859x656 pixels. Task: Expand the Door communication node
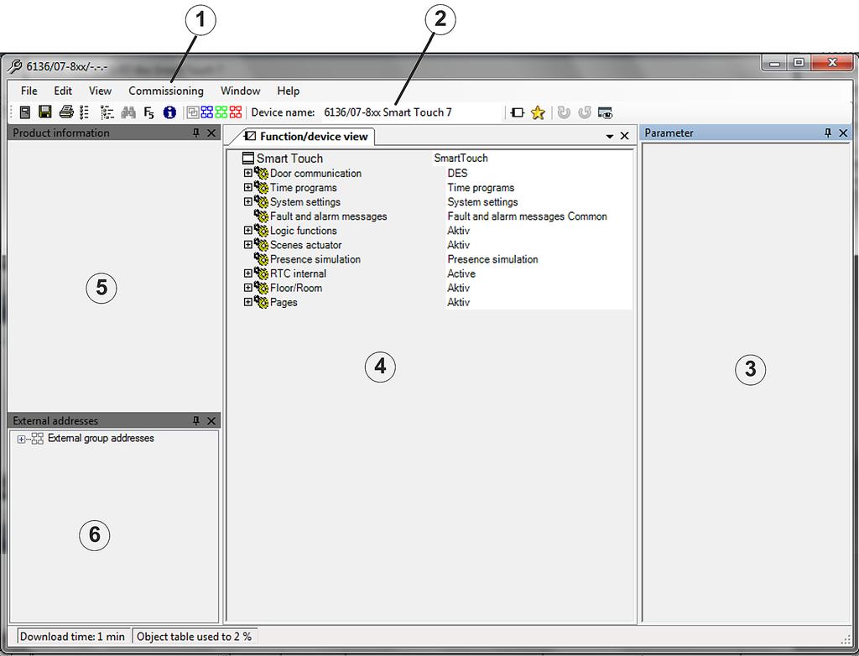click(248, 173)
